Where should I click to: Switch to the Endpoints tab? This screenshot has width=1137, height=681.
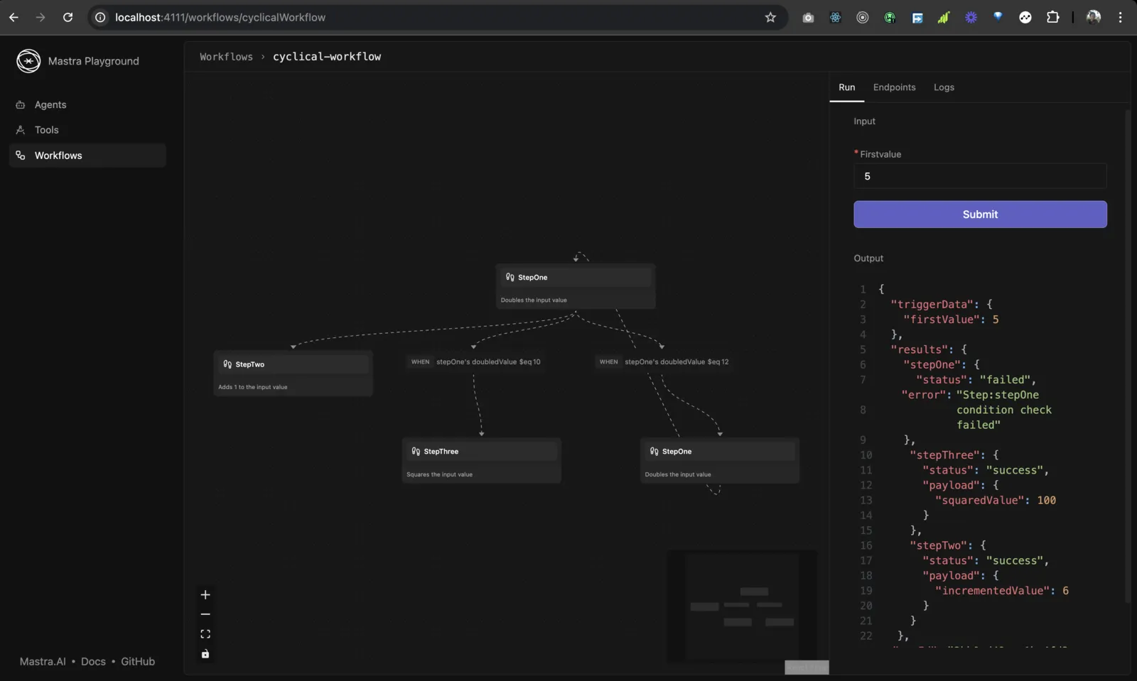click(894, 87)
